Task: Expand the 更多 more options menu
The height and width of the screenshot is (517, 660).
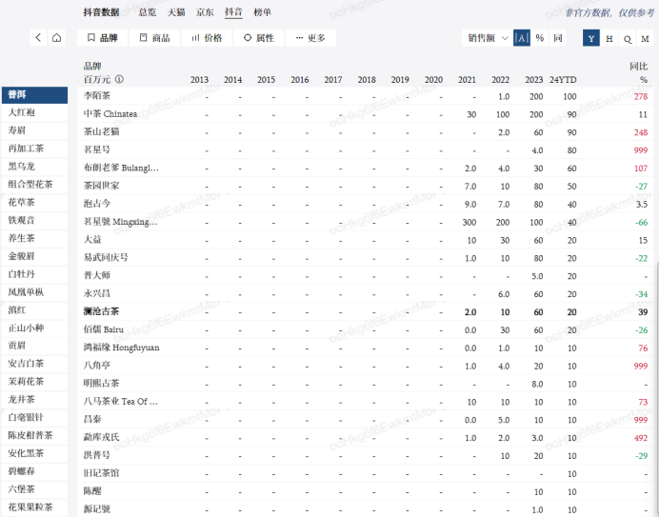Action: pos(310,38)
